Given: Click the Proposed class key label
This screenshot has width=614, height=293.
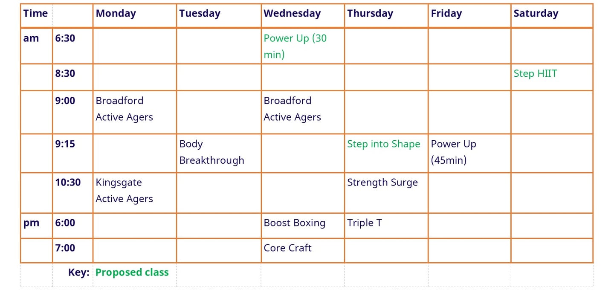Looking at the screenshot, I should coord(132,273).
